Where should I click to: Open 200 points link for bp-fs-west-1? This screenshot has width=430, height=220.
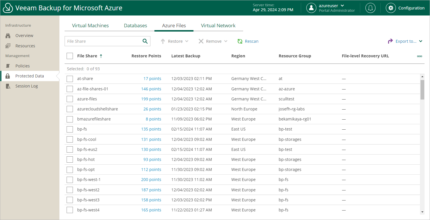(x=151, y=180)
